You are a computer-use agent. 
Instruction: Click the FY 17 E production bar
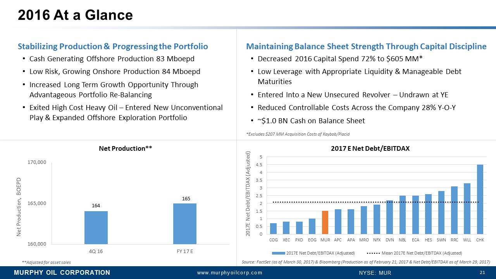(185, 224)
